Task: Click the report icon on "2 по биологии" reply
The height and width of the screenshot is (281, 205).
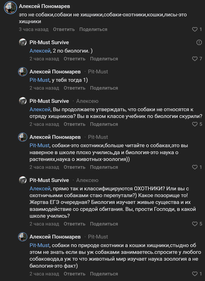Action: (x=199, y=42)
